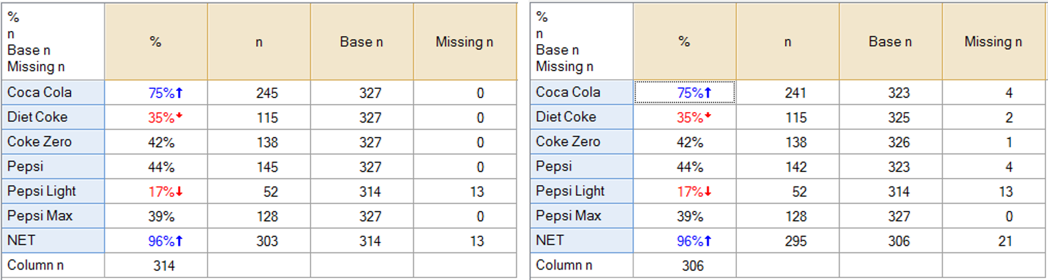Click the red down arrow beside 17% in right table
1048x280 pixels.
click(x=707, y=192)
